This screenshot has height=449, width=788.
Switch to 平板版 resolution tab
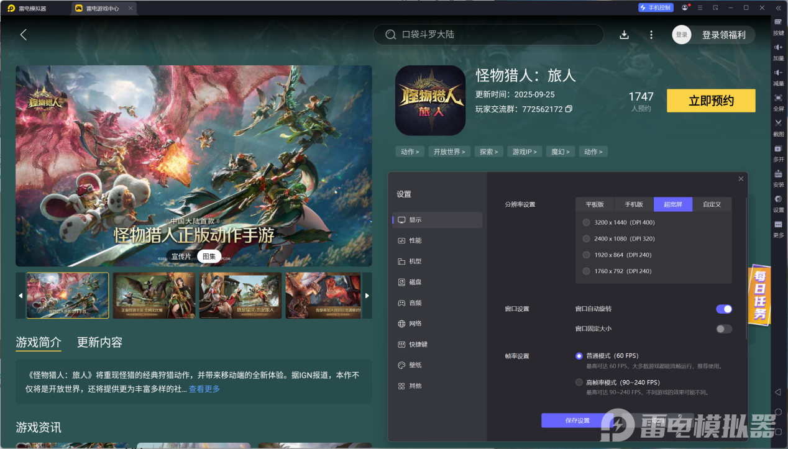[595, 204]
